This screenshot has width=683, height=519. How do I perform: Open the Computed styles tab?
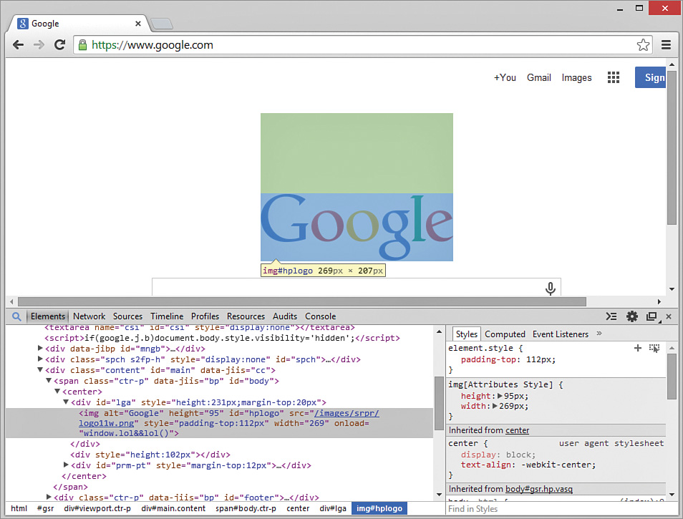point(505,334)
